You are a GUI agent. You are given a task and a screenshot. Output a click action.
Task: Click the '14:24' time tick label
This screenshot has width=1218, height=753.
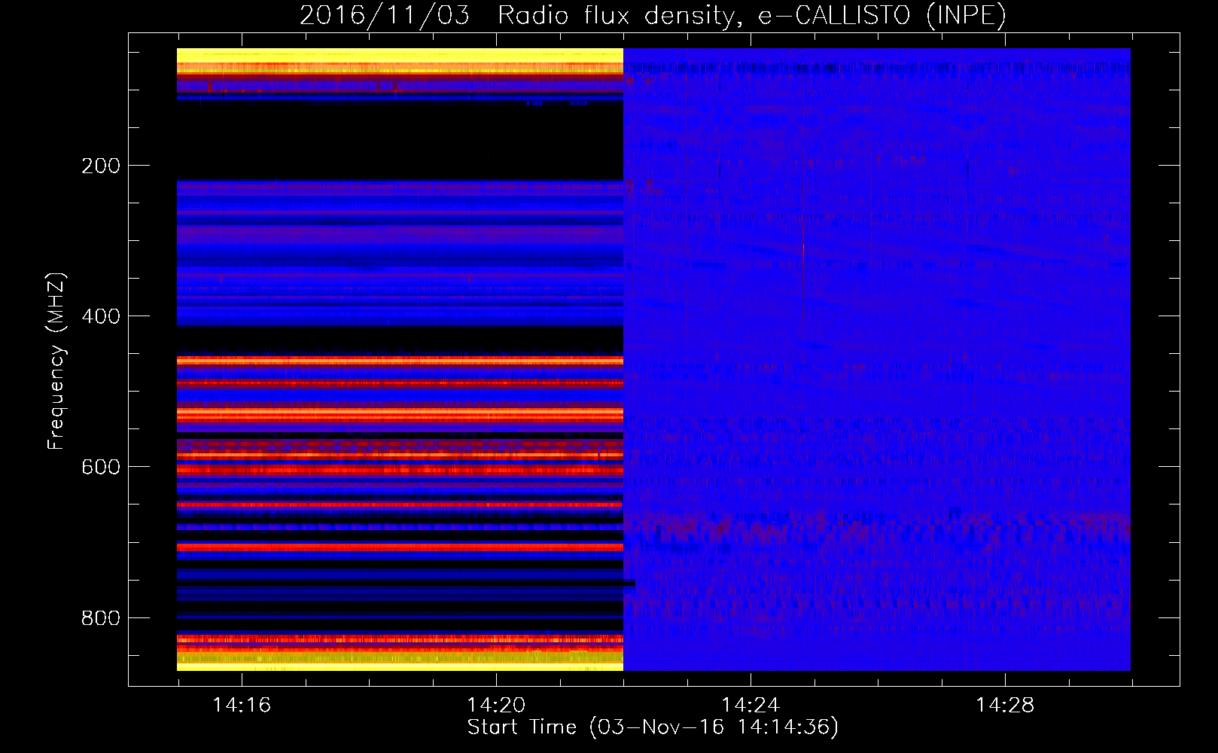pos(751,705)
